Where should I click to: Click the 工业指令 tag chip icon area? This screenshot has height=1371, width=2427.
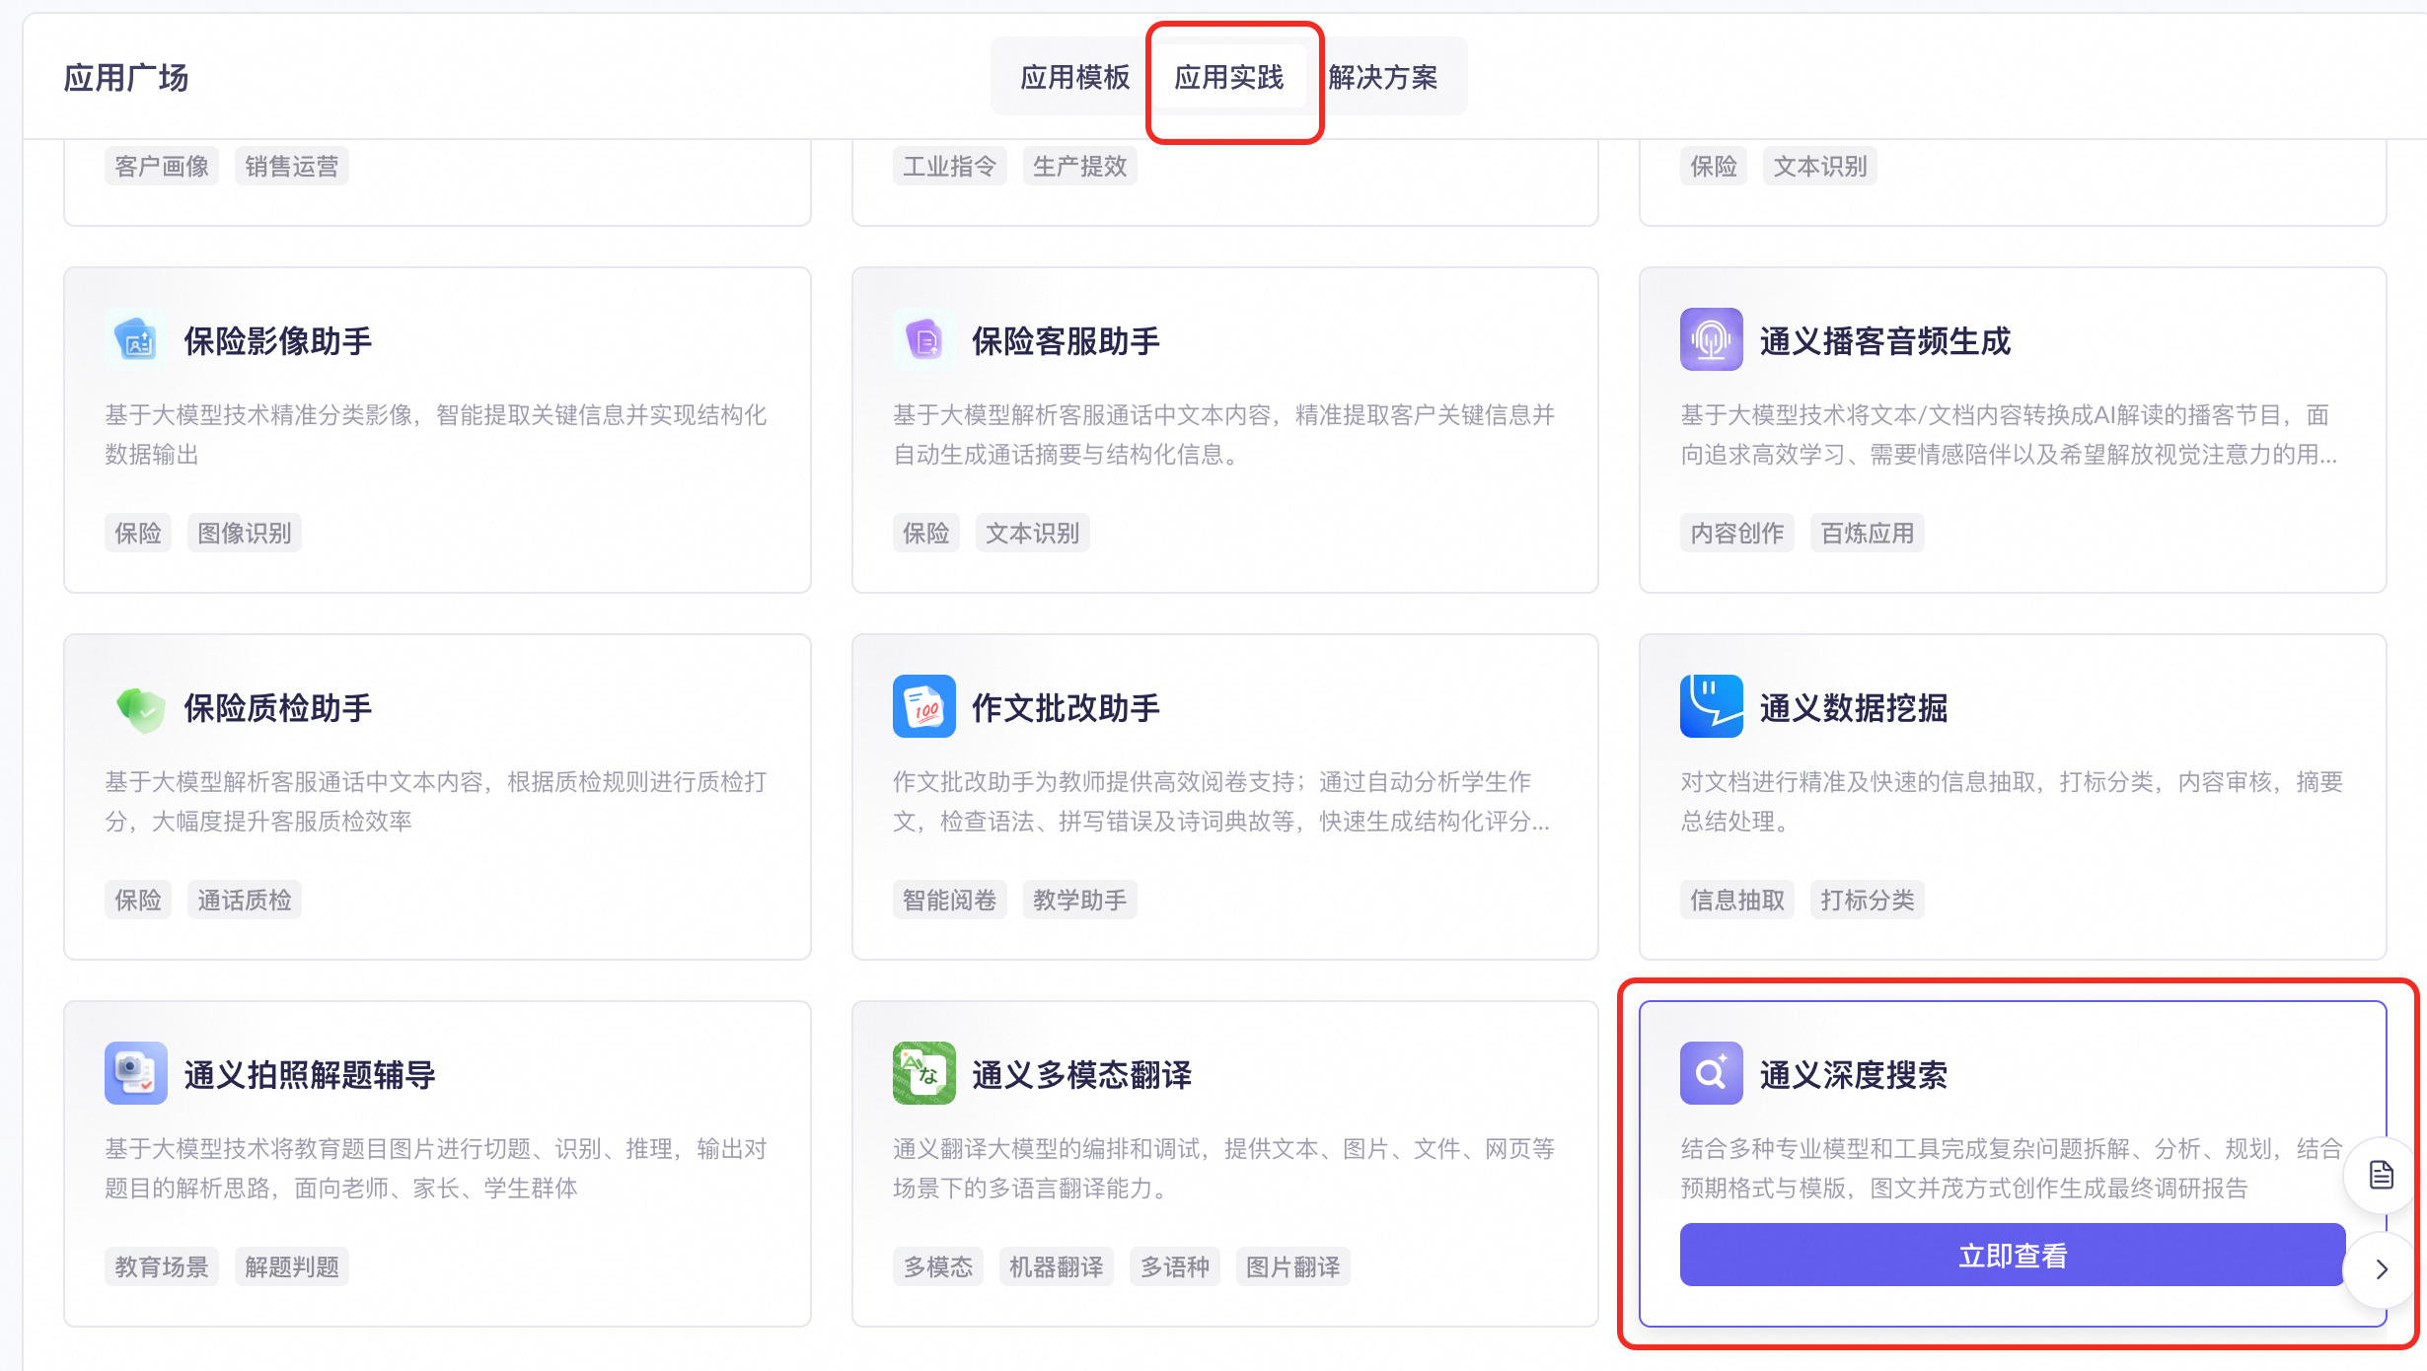949,165
